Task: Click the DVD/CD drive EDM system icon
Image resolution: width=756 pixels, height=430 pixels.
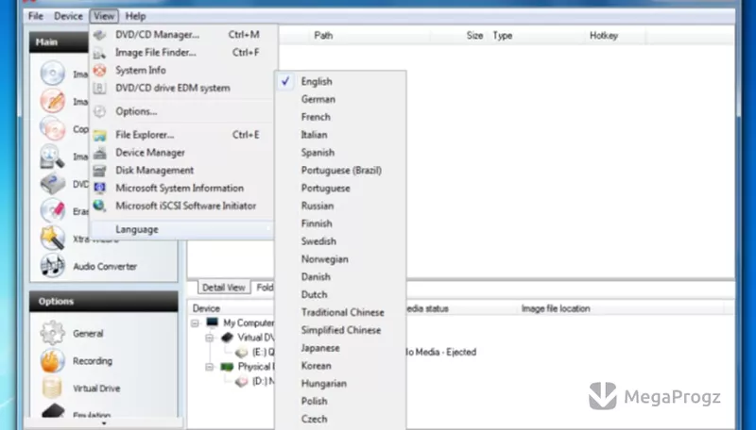Action: click(100, 88)
